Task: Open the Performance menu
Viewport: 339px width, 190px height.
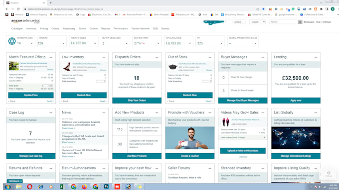Action: 121,28
